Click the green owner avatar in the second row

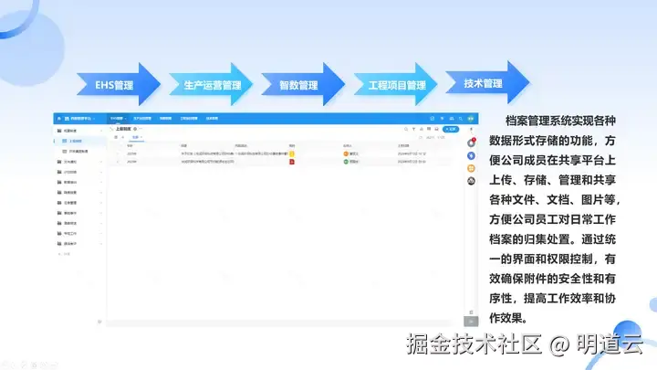346,162
